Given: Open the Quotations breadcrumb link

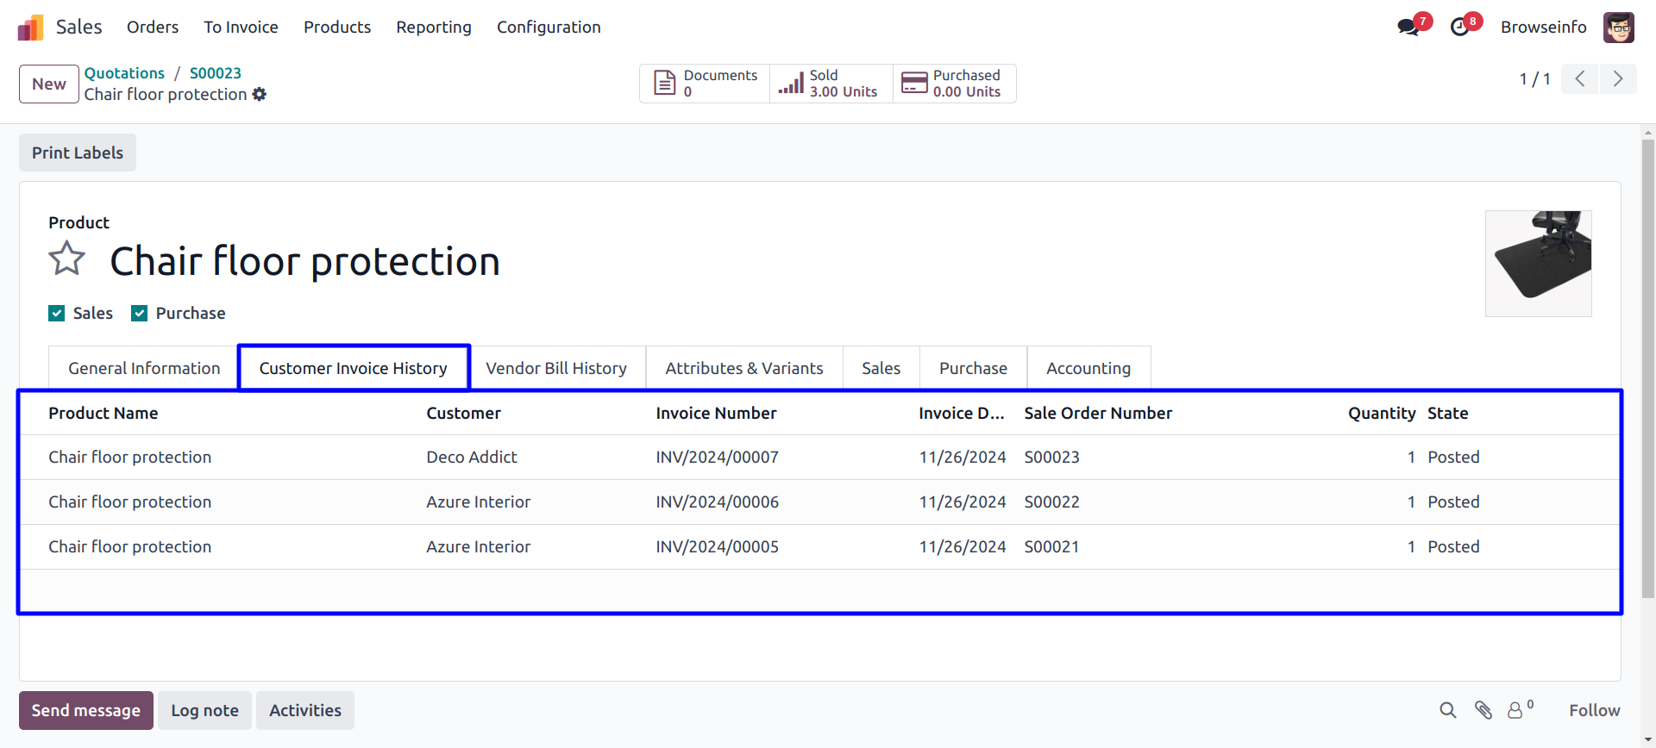Looking at the screenshot, I should [124, 73].
